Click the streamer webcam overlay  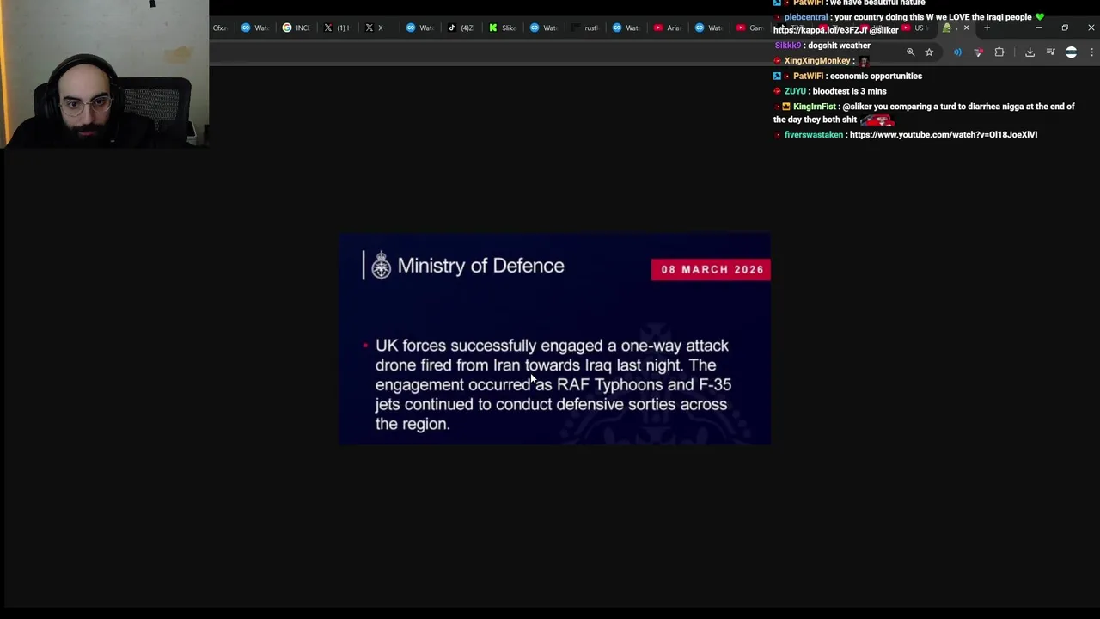click(104, 73)
